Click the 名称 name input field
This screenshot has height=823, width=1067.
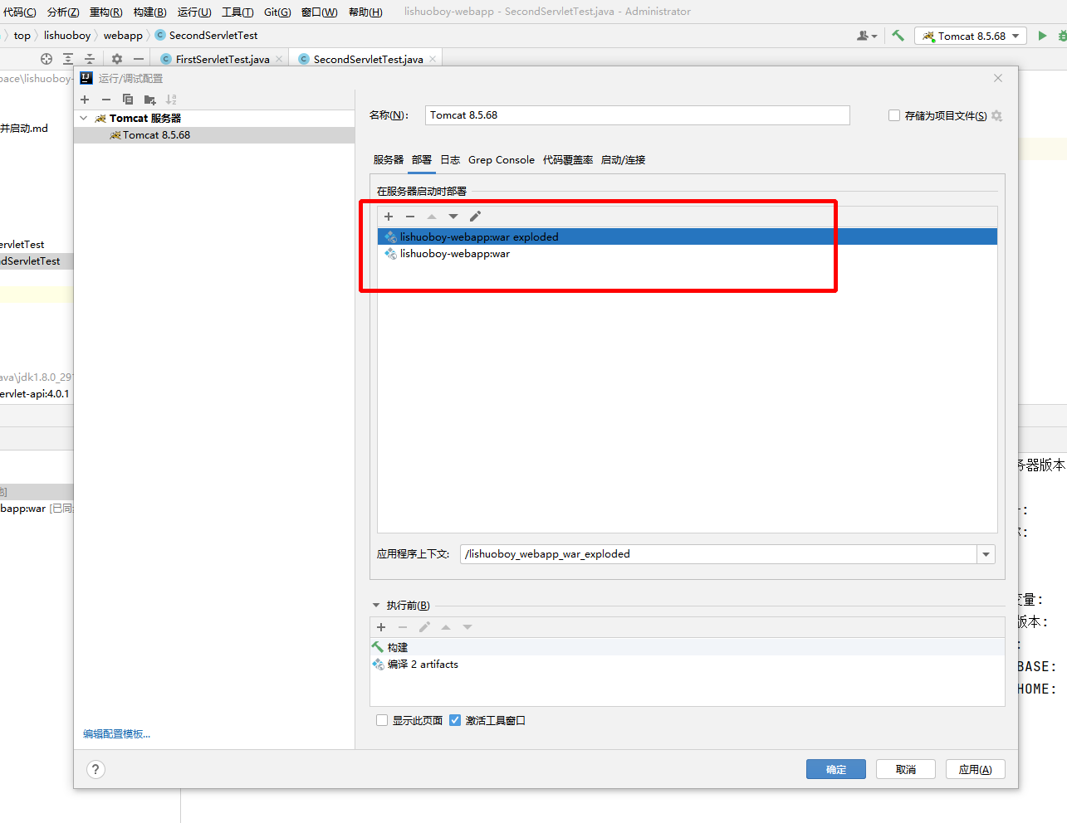(638, 115)
